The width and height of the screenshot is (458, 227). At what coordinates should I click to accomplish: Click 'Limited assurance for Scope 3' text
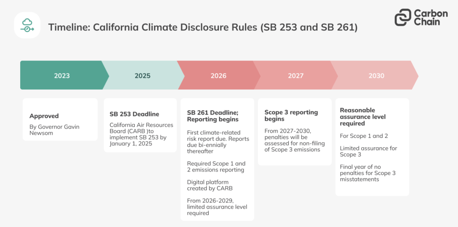click(x=368, y=151)
